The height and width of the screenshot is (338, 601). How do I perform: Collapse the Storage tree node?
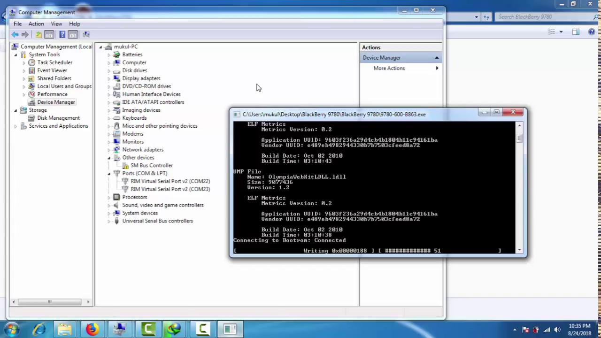pos(15,110)
